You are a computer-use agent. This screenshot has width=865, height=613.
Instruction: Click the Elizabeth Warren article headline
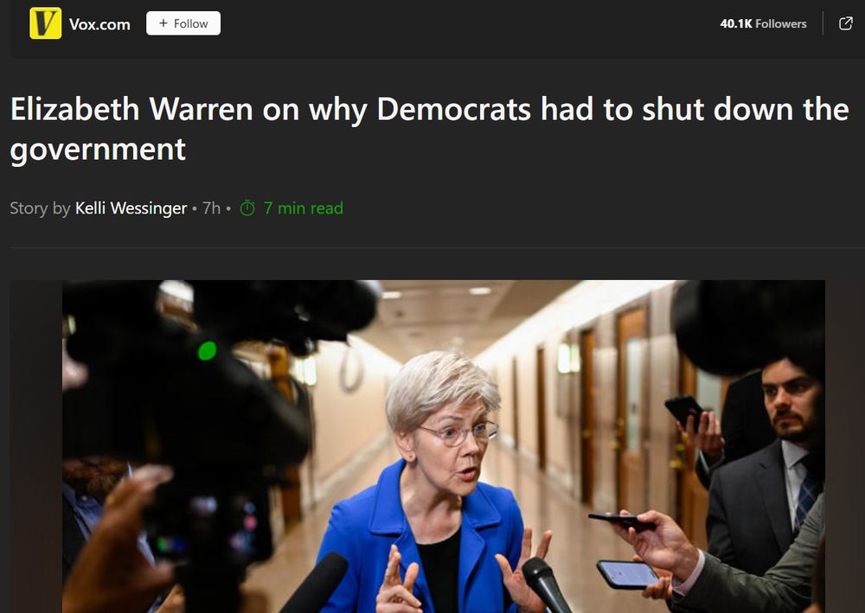429,129
